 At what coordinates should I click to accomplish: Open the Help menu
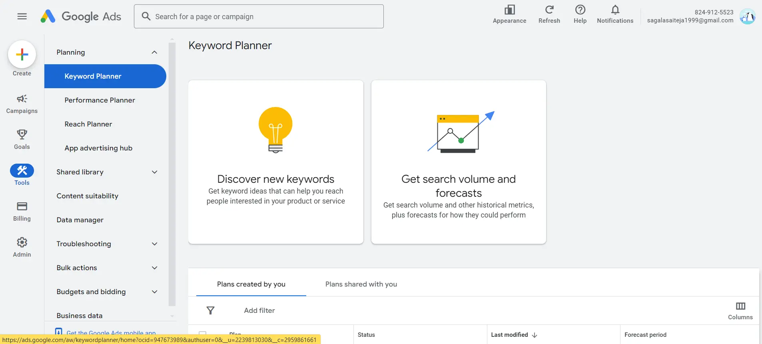point(580,15)
